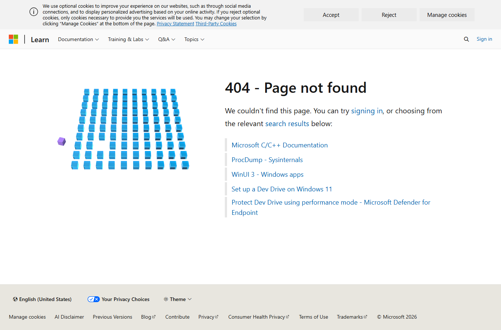Click the cookie banner info icon

[x=34, y=12]
